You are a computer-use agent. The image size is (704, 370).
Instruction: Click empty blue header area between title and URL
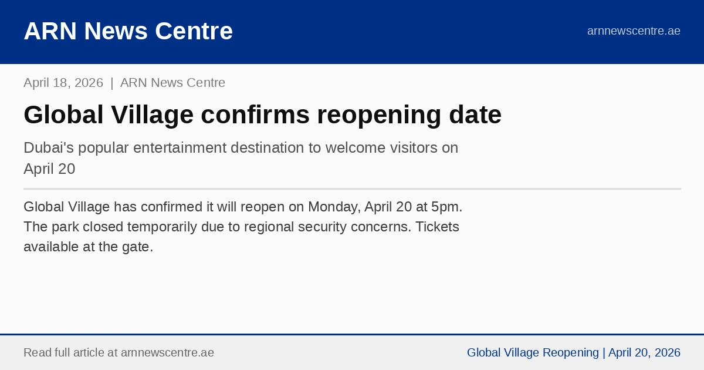coord(411,31)
